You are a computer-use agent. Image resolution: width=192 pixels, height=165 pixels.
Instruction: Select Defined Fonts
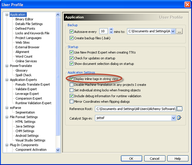[x=25, y=29]
